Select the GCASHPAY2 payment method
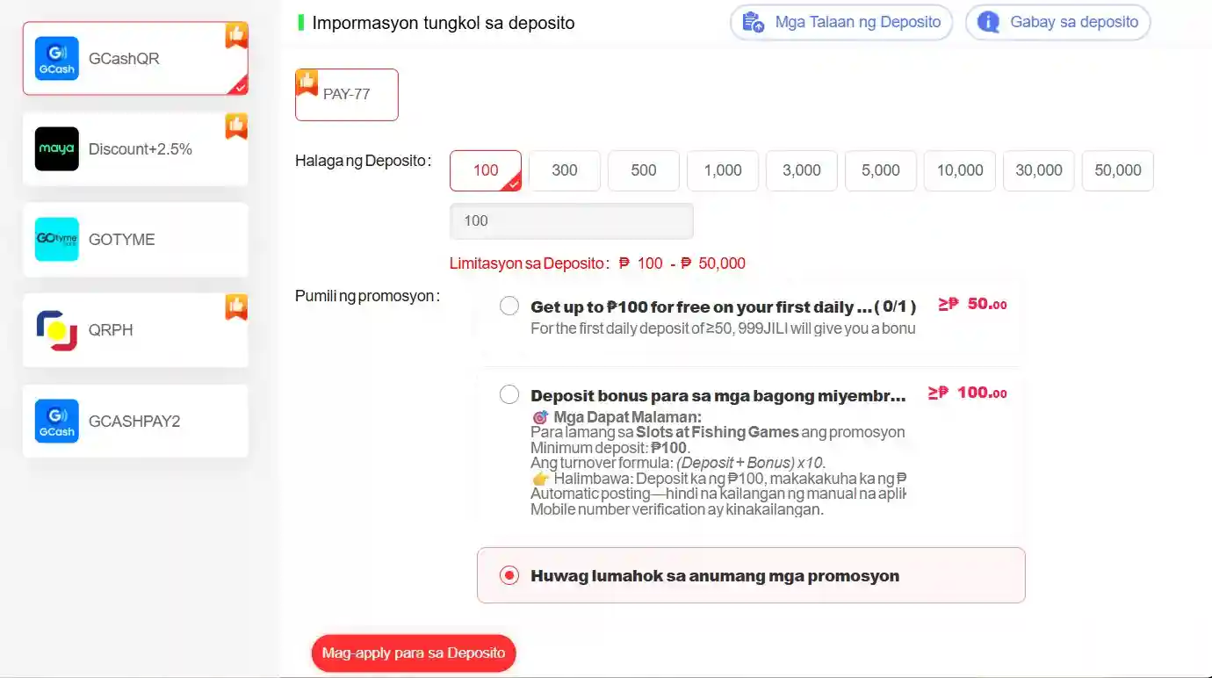The width and height of the screenshot is (1212, 678). [134, 421]
